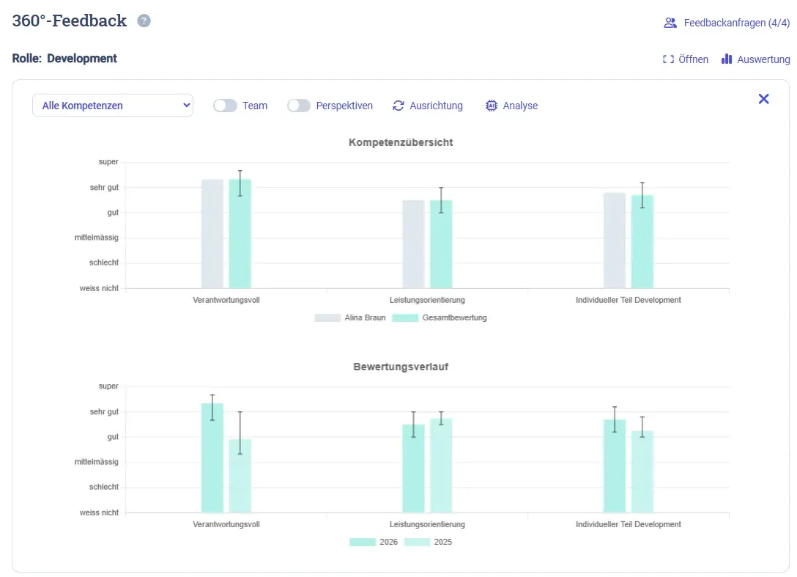Enable the Perspektiven toggle switch

(299, 106)
